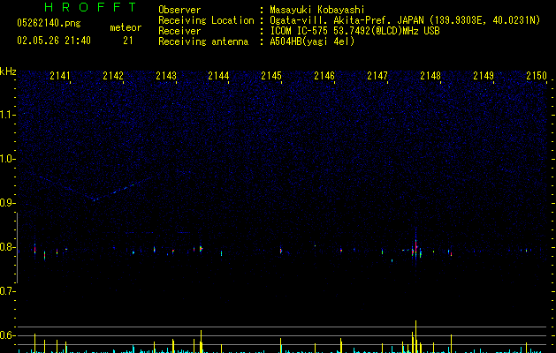
Task: Click the date stamp 02.05.26 21:40
Action: click(54, 41)
